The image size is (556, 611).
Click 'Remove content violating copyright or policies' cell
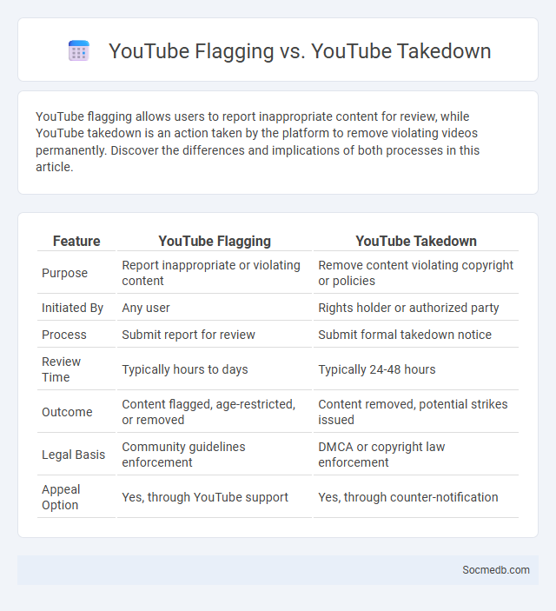coord(416,273)
